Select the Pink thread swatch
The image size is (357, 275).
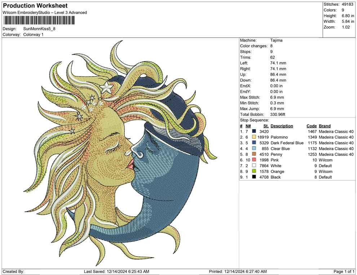click(254, 160)
